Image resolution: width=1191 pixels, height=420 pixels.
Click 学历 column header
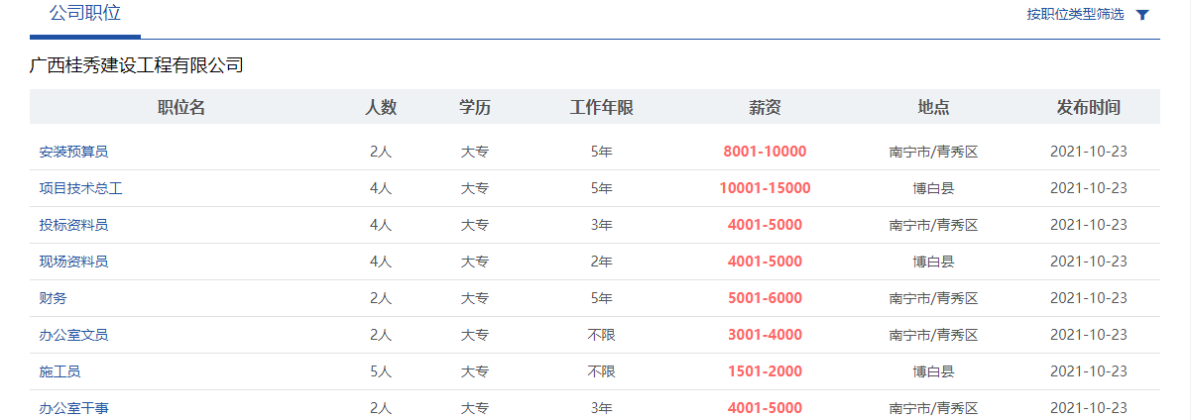475,107
